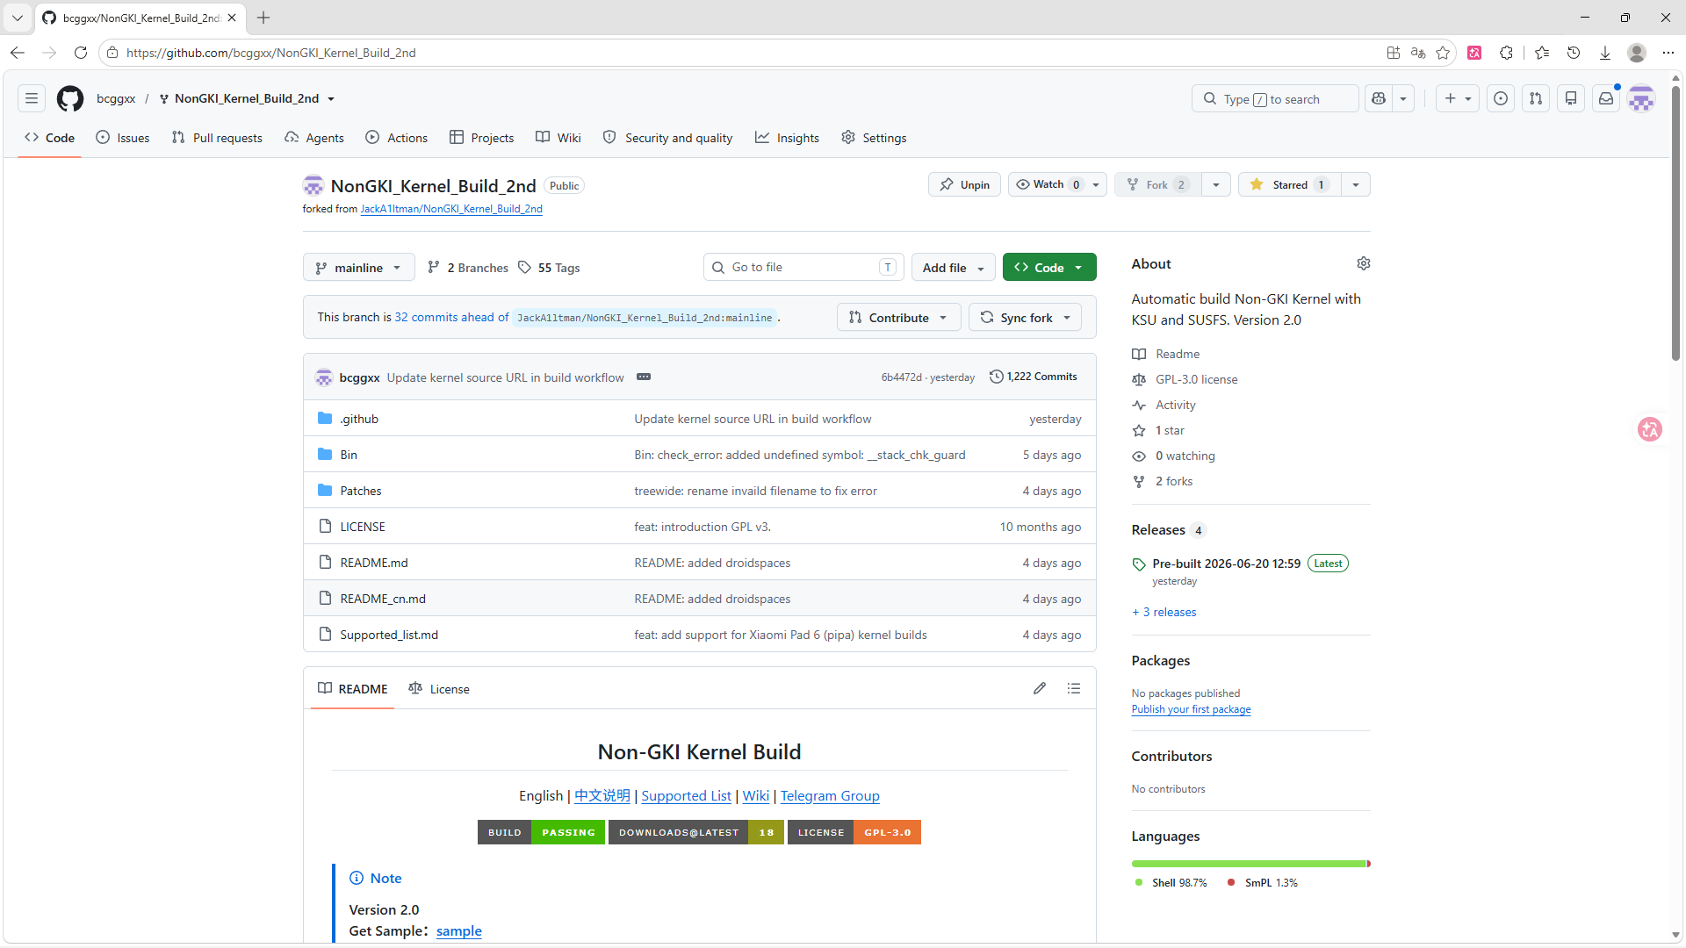Viewport: 1686px width, 948px height.
Task: Open browser settings and more menu
Action: coord(1668,53)
